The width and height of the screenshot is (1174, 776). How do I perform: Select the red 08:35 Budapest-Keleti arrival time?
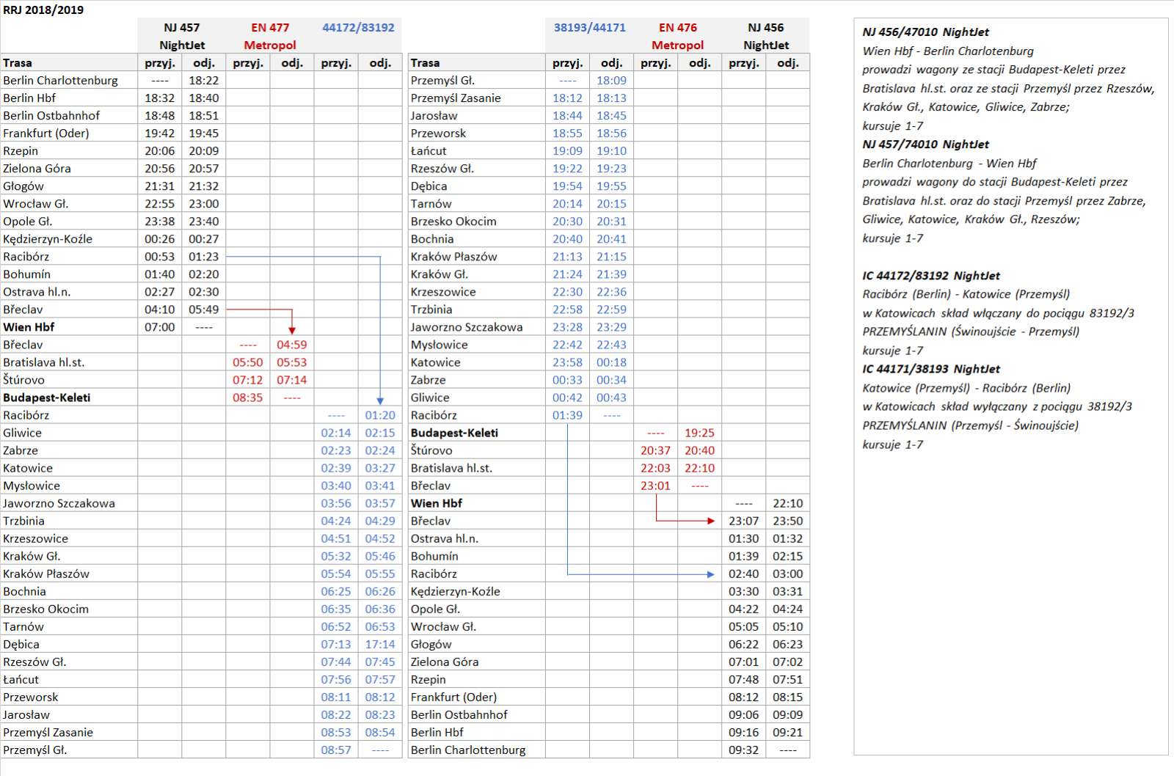pyautogui.click(x=247, y=398)
